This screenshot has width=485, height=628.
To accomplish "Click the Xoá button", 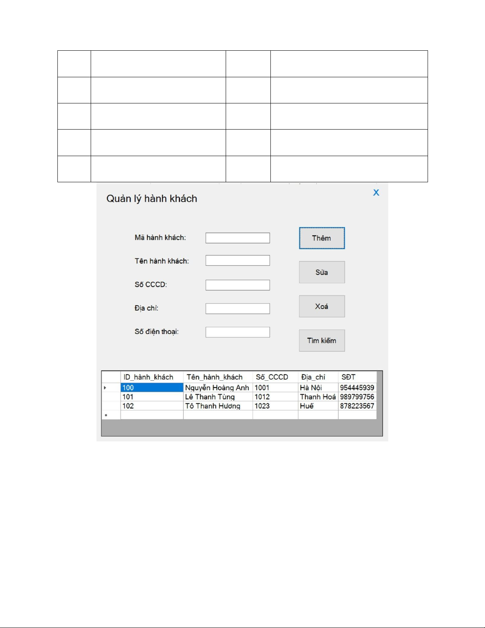I will coord(321,306).
